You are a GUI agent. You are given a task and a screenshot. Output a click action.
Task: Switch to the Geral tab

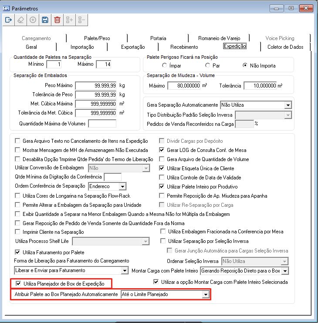[x=31, y=47]
